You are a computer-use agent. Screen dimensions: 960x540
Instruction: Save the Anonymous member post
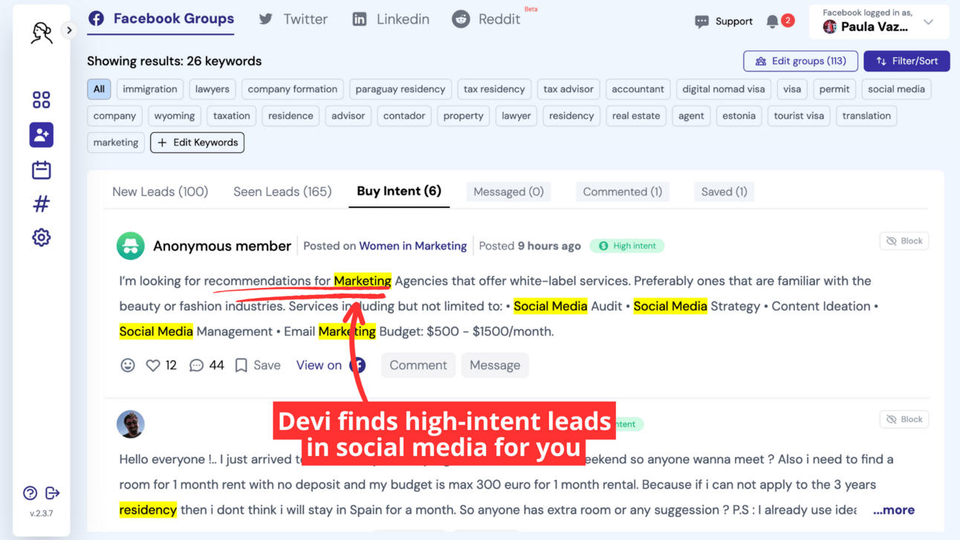[258, 365]
